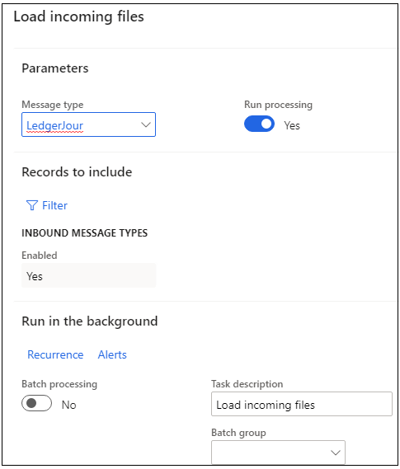This screenshot has width=400, height=469.
Task: Toggle the Run processing switch
Action: (259, 124)
